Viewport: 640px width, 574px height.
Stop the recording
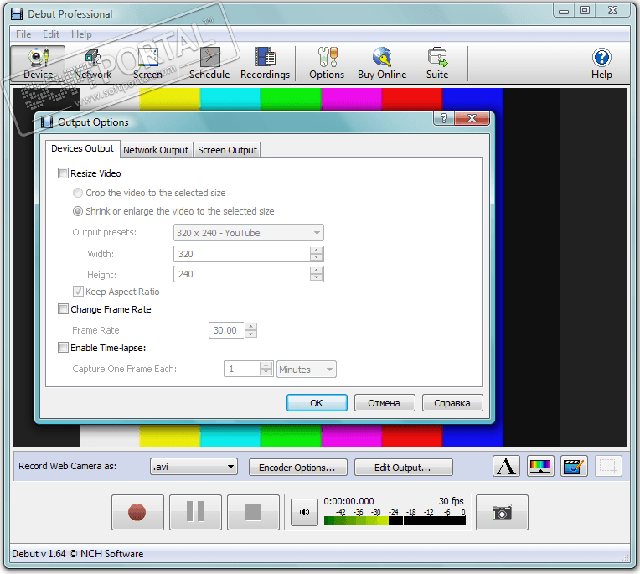[253, 512]
